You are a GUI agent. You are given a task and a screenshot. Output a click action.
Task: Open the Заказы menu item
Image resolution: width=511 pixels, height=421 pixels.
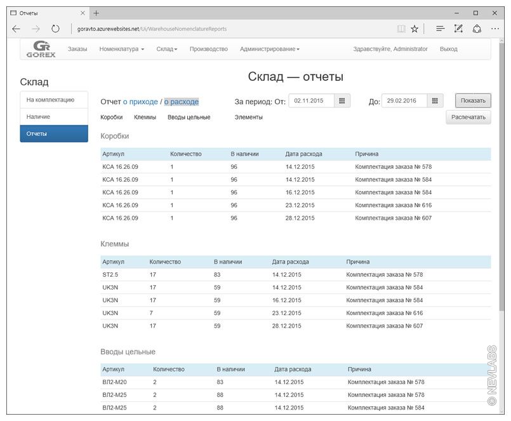click(x=77, y=49)
